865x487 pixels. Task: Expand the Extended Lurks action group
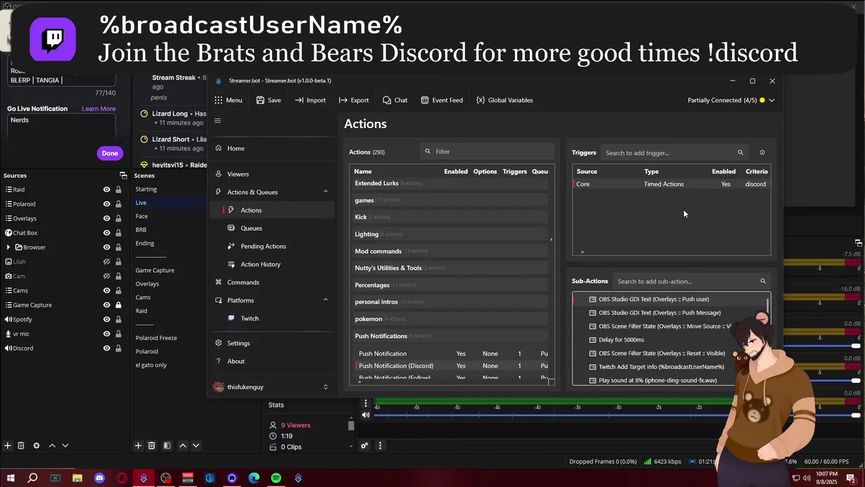point(451,183)
